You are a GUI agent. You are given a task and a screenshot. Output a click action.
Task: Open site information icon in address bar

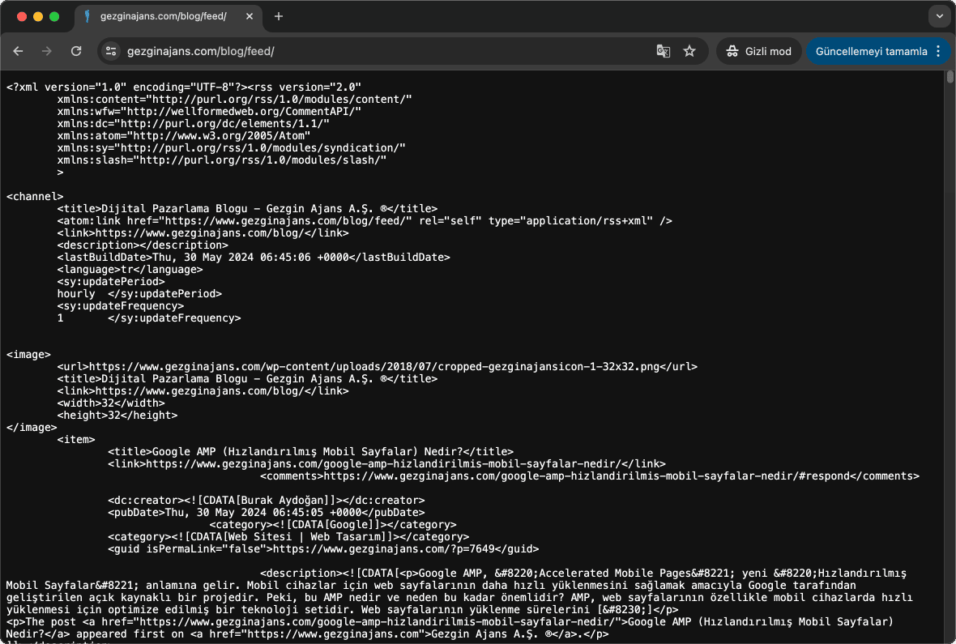[x=111, y=51]
